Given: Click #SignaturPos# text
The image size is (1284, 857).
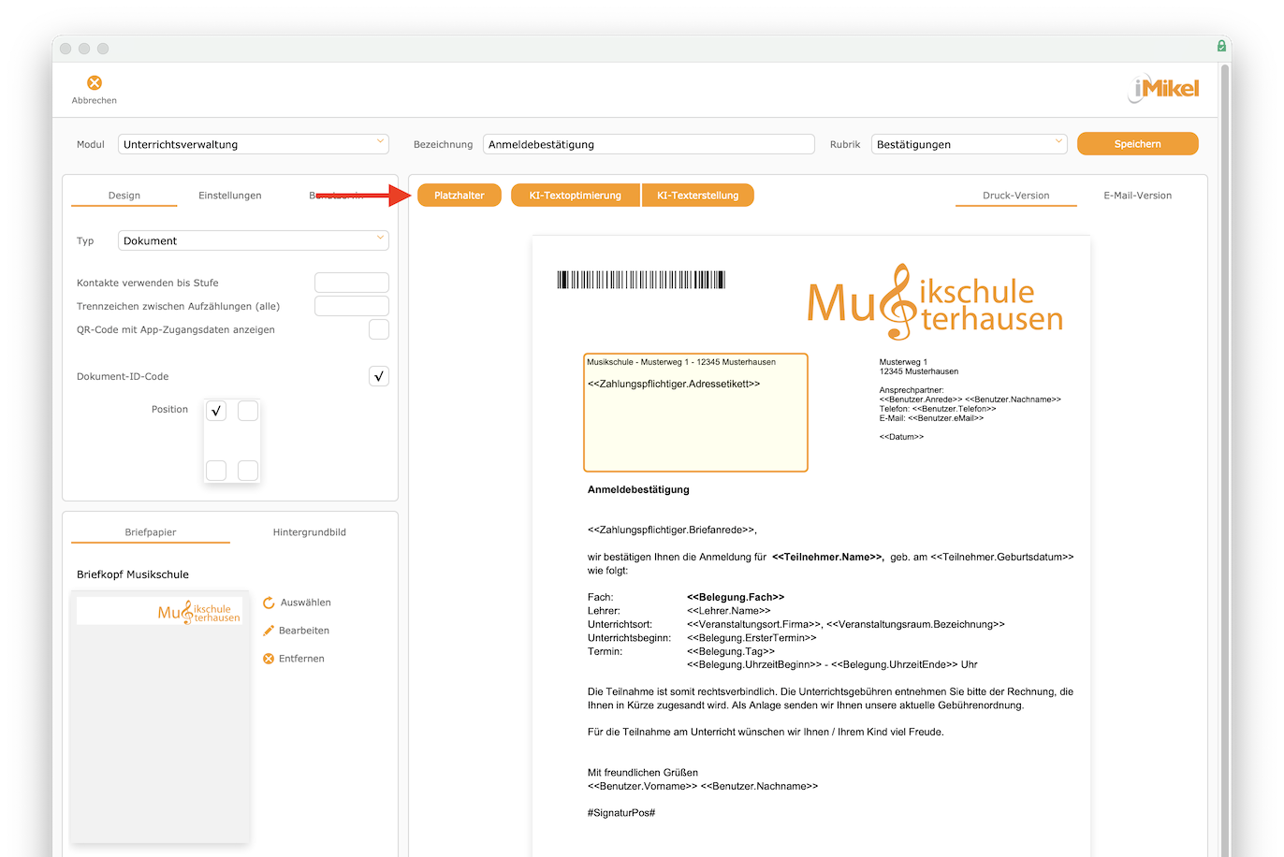Looking at the screenshot, I should [621, 813].
